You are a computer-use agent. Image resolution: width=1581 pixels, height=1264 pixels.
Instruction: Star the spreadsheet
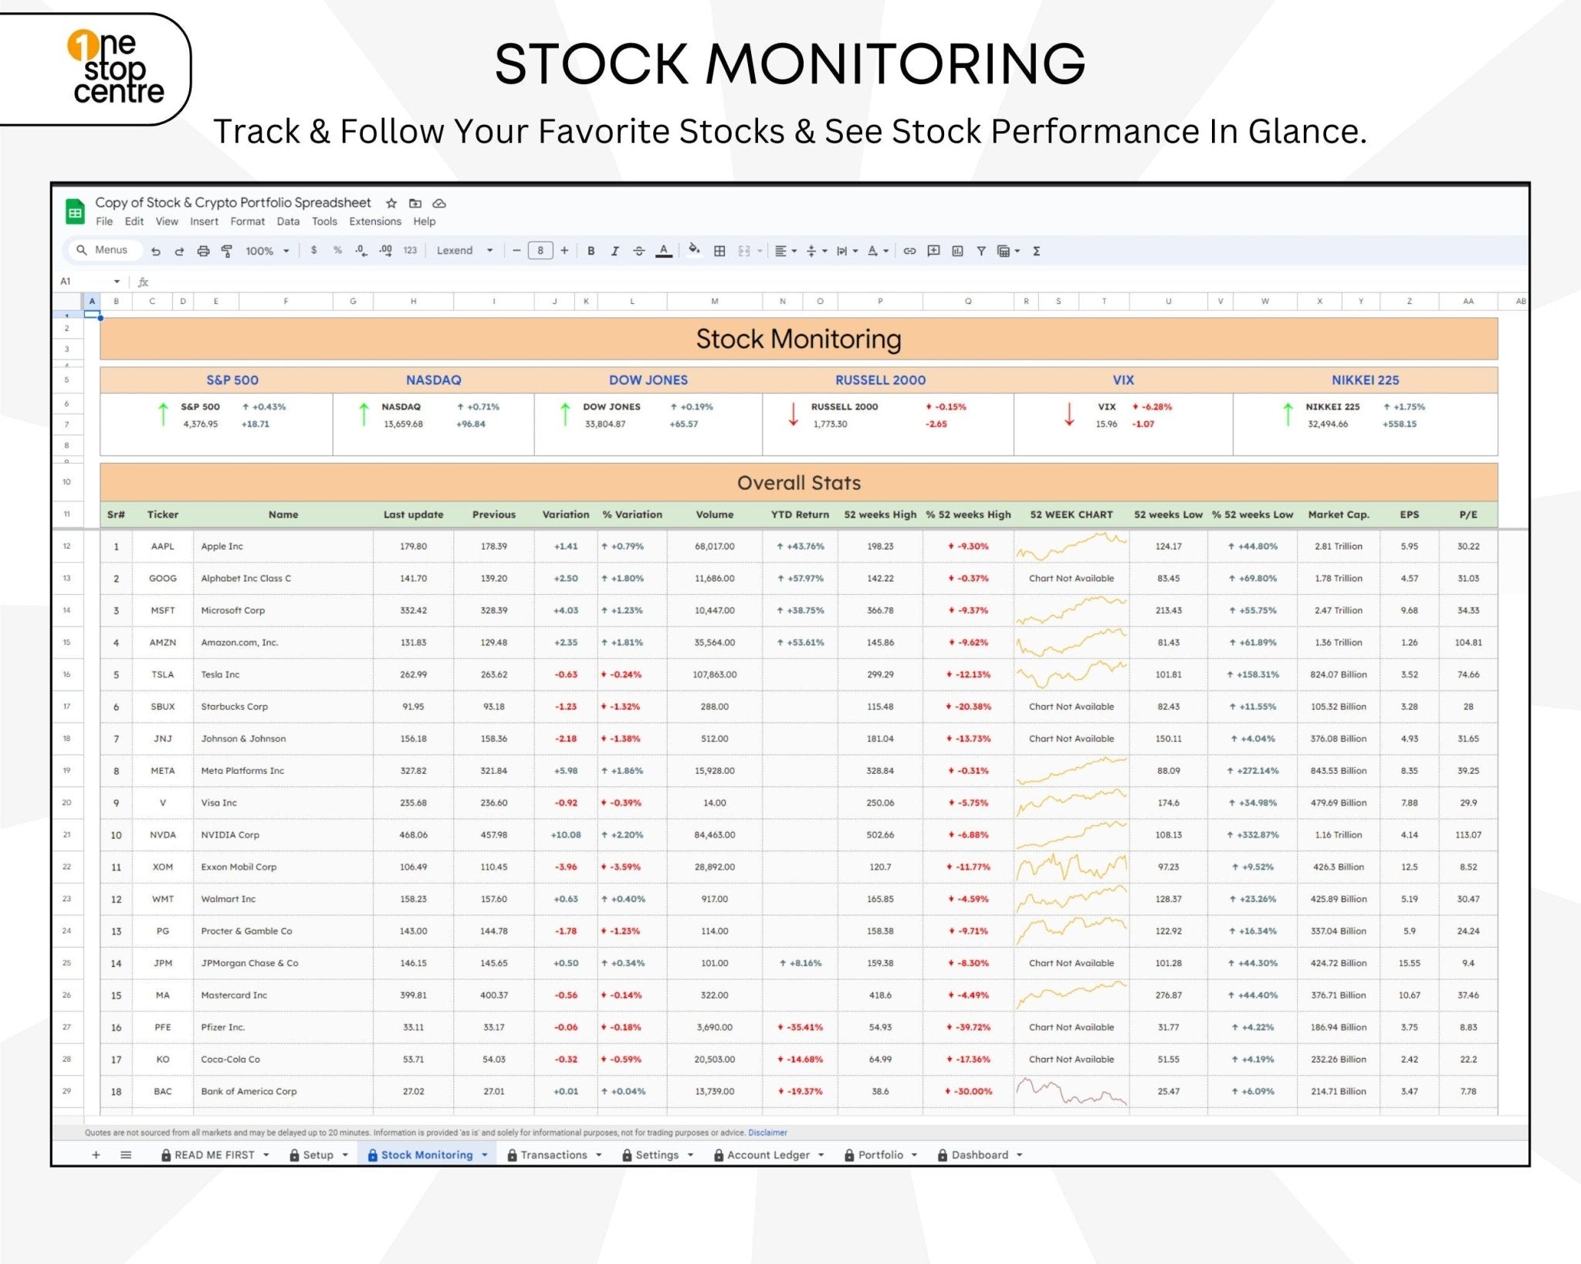click(x=391, y=203)
